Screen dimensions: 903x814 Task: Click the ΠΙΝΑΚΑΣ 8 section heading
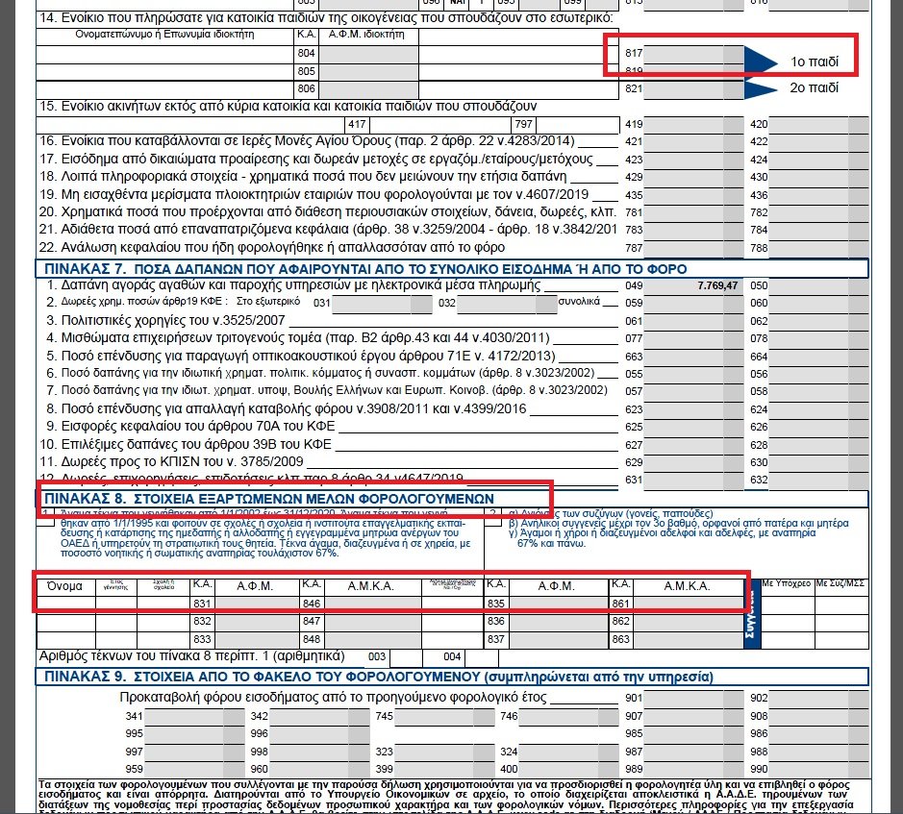pos(269,499)
